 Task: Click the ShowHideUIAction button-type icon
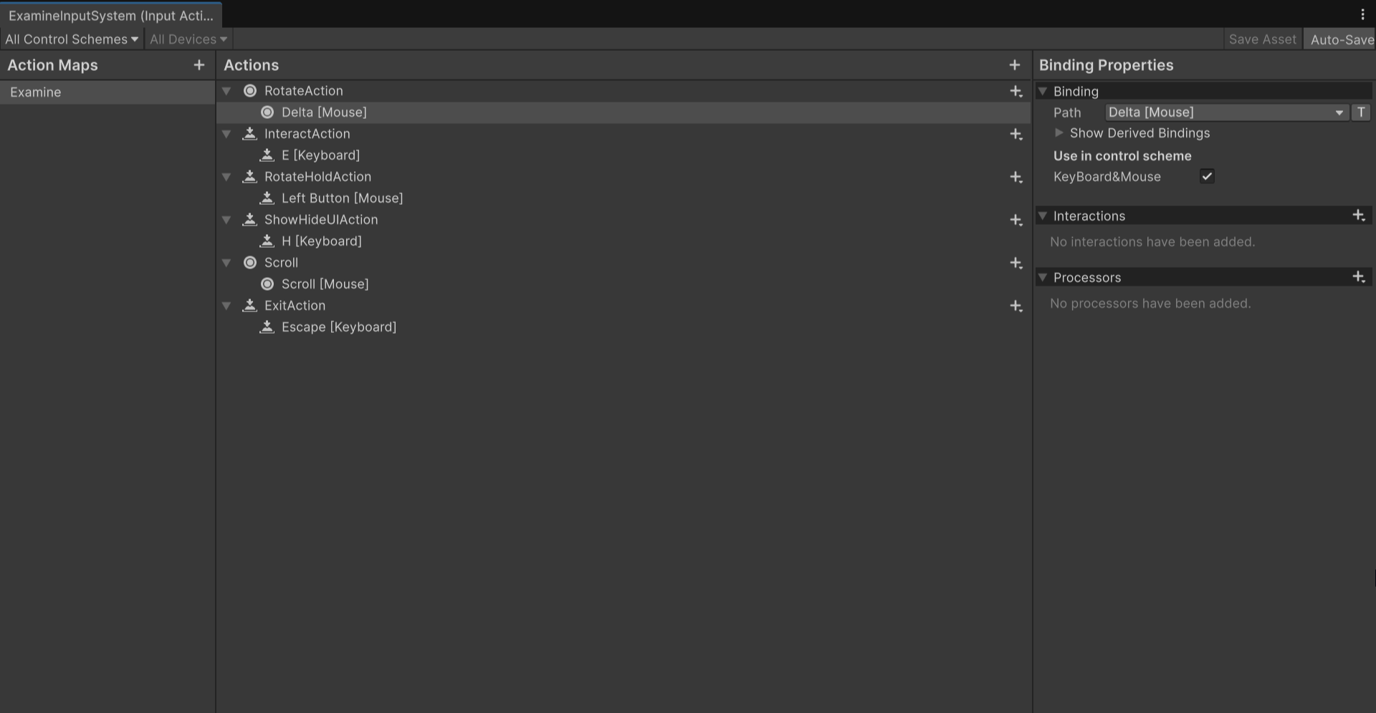pyautogui.click(x=249, y=219)
